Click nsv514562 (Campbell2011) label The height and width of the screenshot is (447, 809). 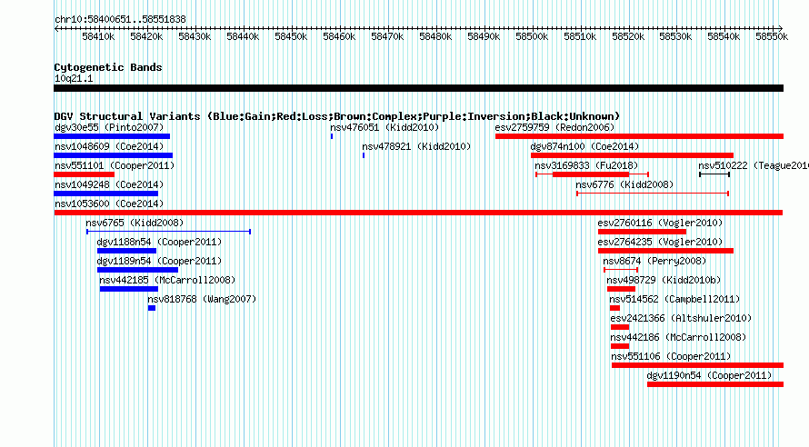tap(674, 299)
